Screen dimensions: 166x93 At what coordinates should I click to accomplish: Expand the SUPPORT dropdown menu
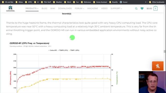[116, 9]
